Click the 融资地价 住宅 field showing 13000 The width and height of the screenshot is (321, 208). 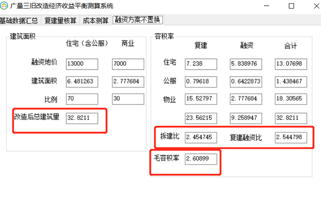coord(82,64)
